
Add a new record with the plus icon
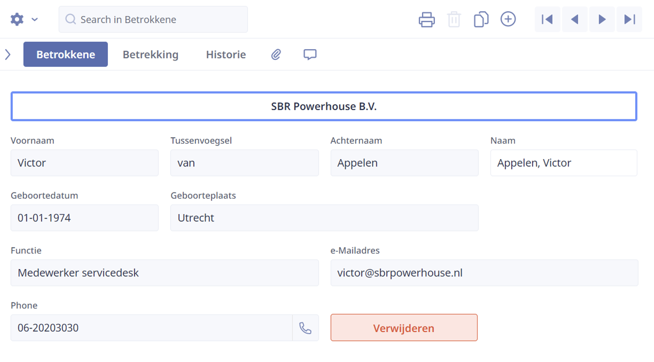508,19
